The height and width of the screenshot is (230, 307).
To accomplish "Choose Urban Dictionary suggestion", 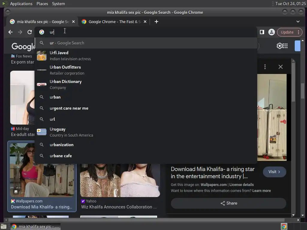I will (x=146, y=84).
